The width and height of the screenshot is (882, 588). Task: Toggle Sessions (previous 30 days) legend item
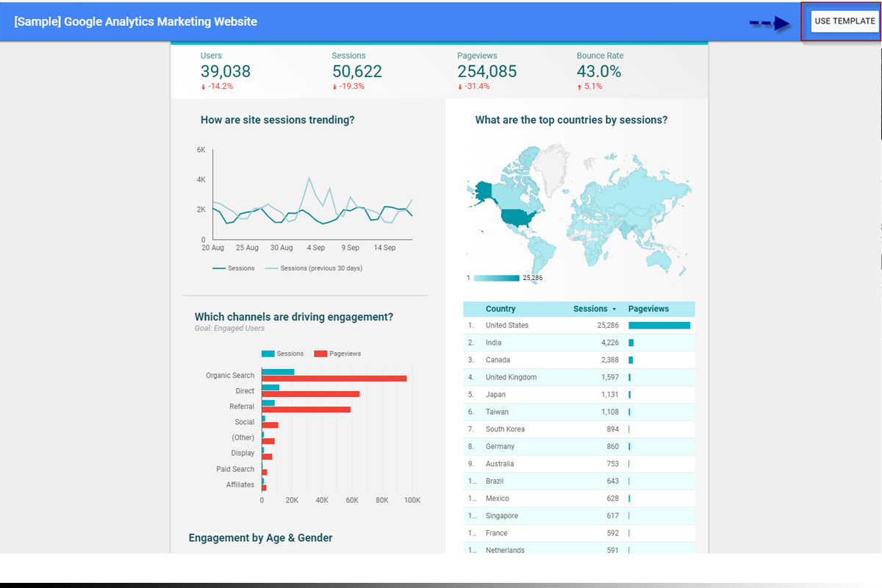(x=314, y=268)
